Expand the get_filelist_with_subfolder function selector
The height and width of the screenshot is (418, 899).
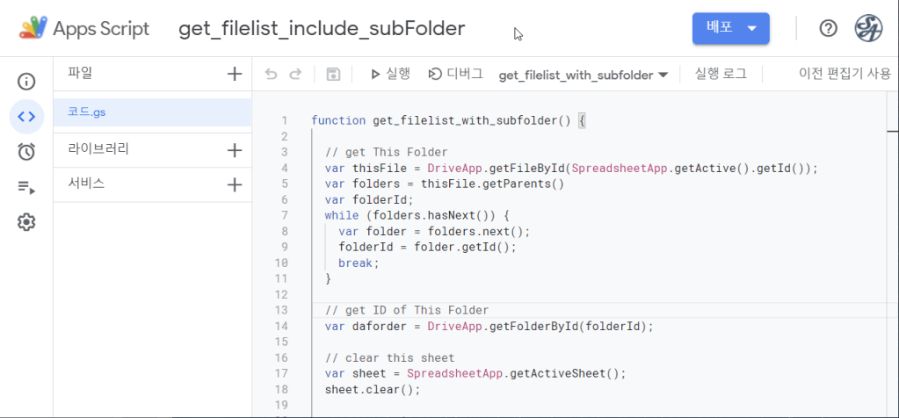pyautogui.click(x=584, y=76)
